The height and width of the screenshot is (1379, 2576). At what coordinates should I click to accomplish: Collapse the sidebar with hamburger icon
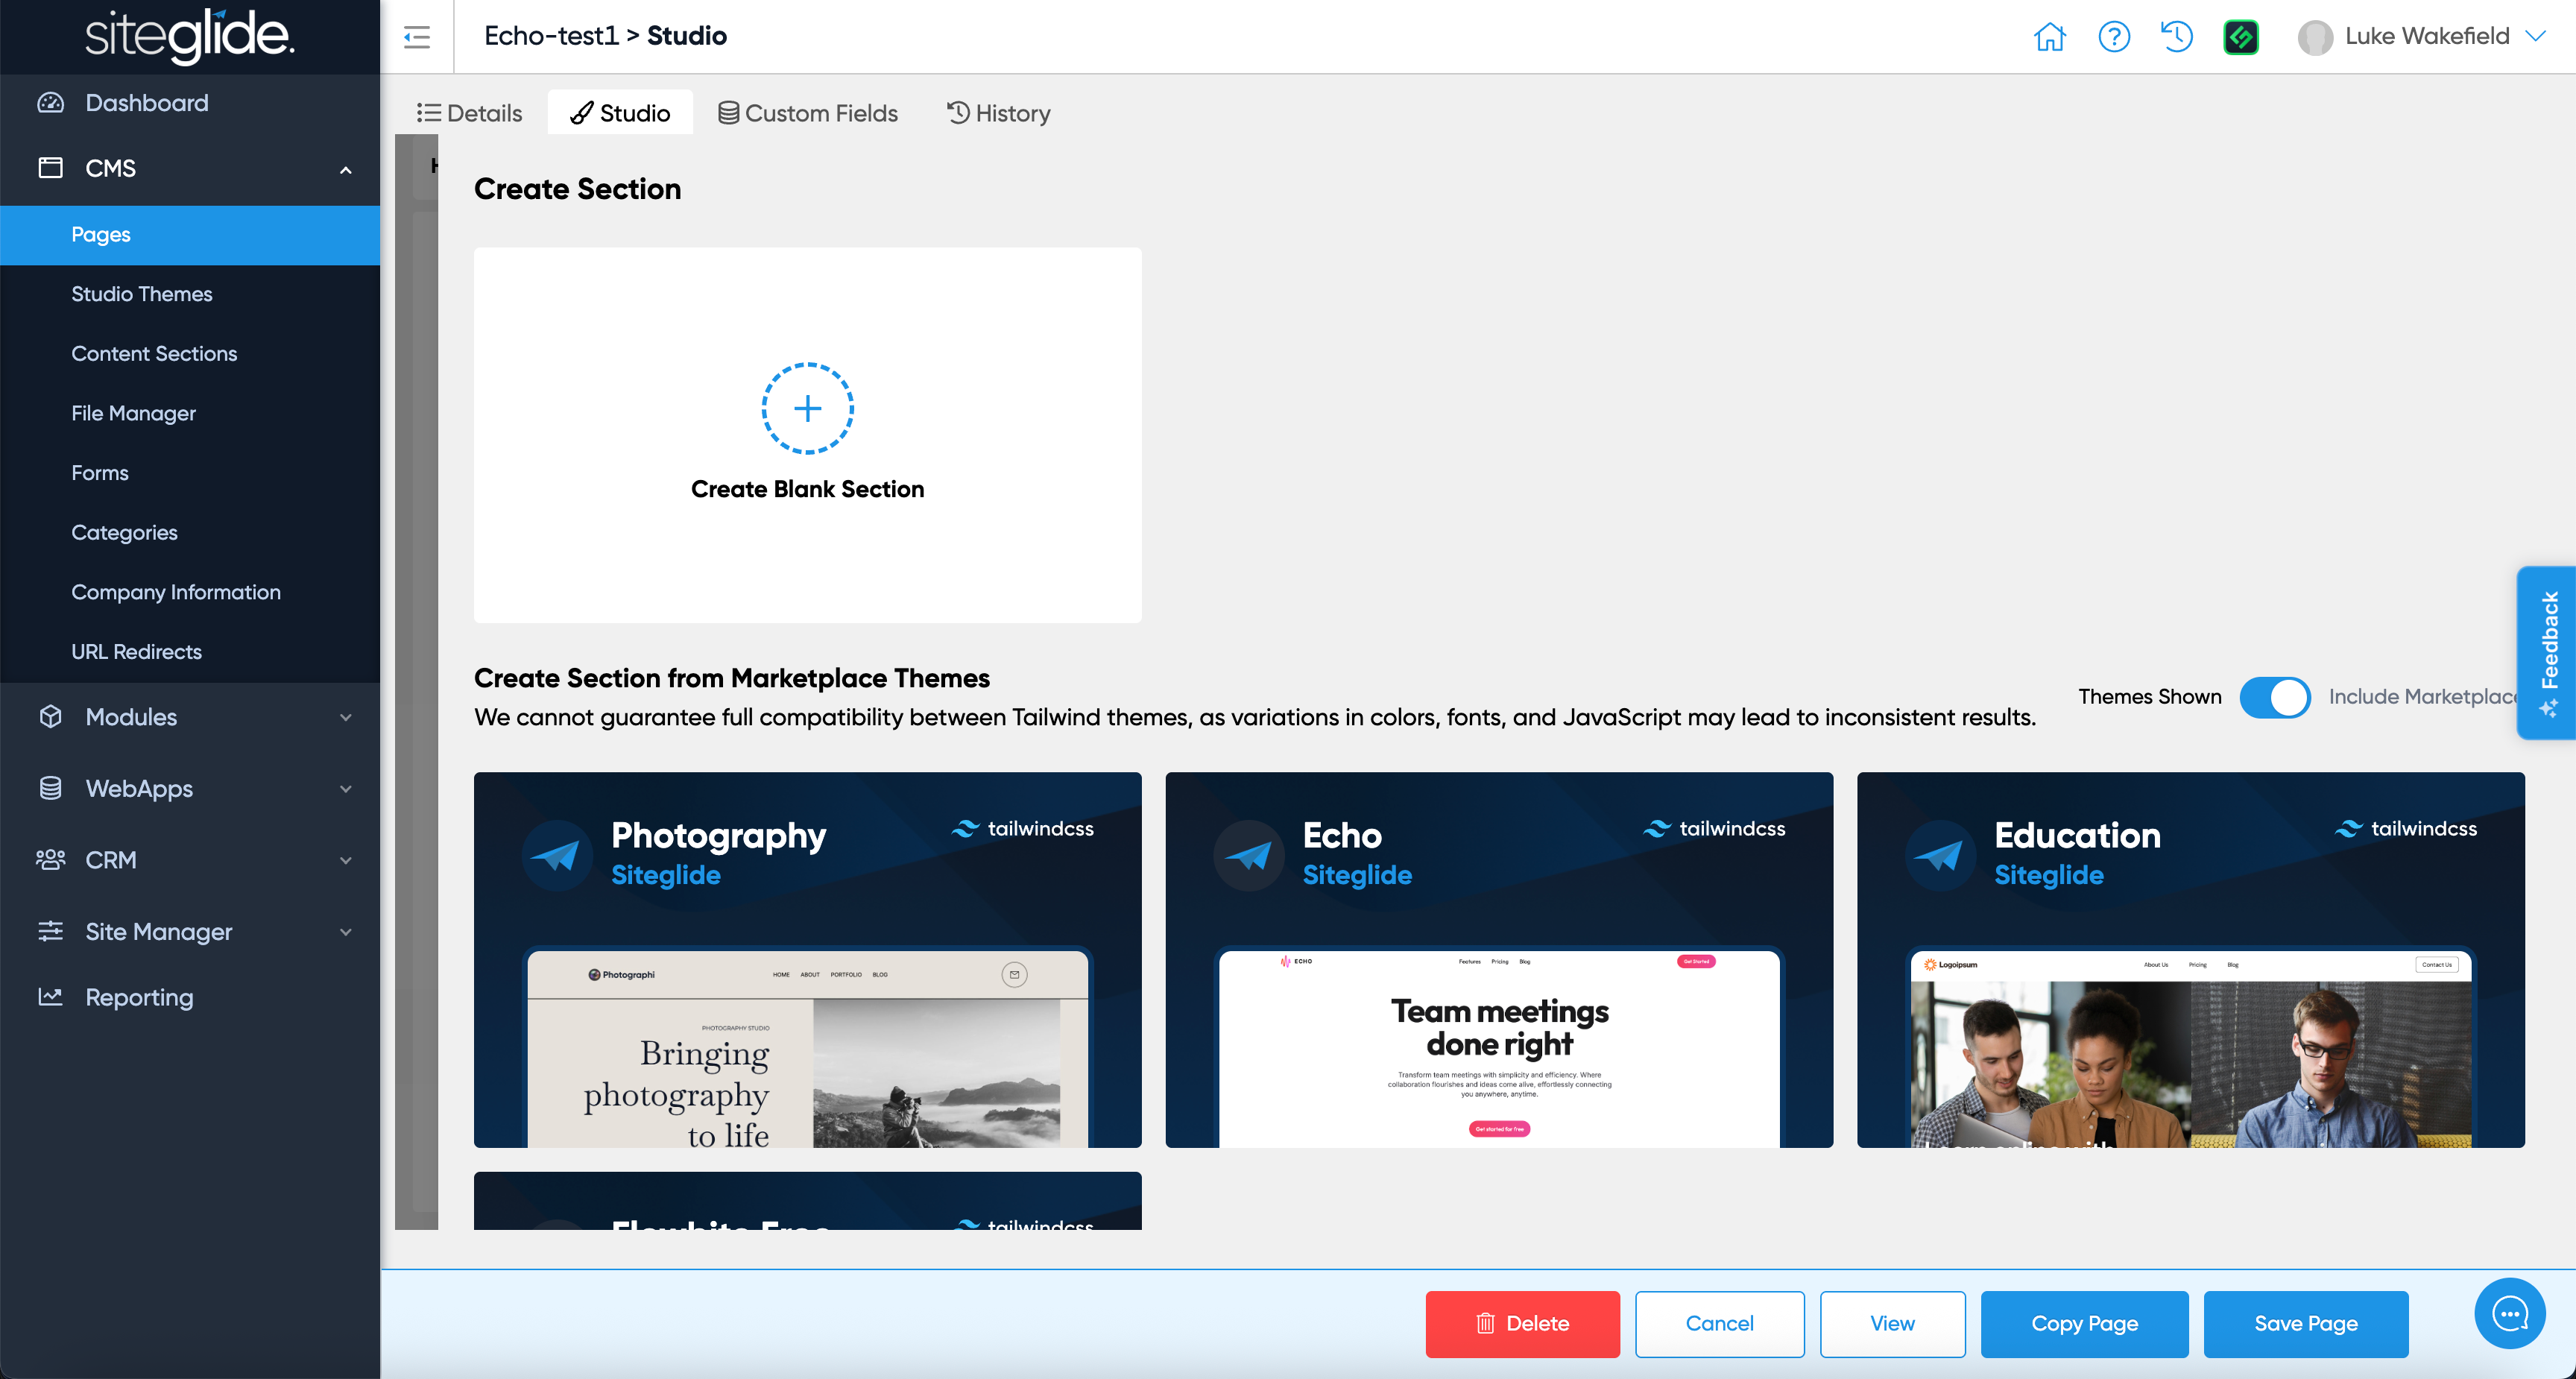coord(417,37)
